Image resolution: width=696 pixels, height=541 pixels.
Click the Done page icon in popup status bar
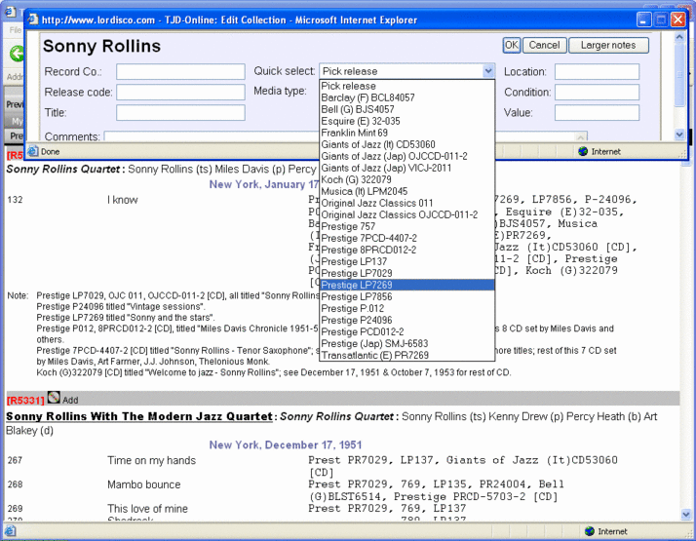[33, 151]
